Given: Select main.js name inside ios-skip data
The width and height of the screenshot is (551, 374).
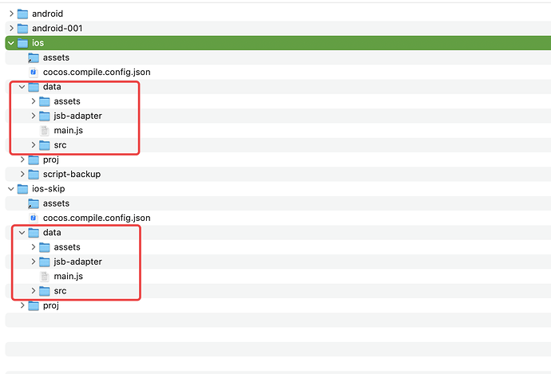Looking at the screenshot, I should [x=69, y=277].
